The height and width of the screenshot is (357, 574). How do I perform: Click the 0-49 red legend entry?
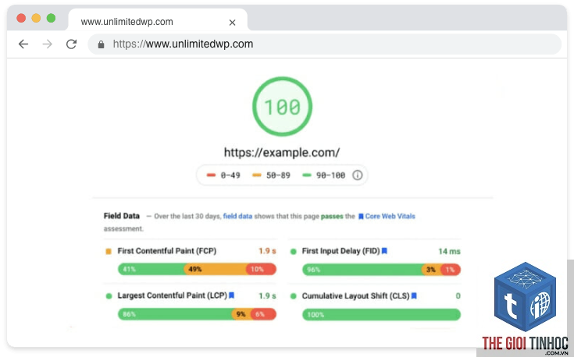click(223, 175)
